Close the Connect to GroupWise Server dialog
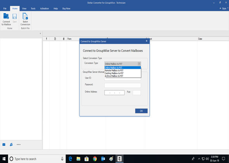The image size is (229, 163). click(146, 41)
